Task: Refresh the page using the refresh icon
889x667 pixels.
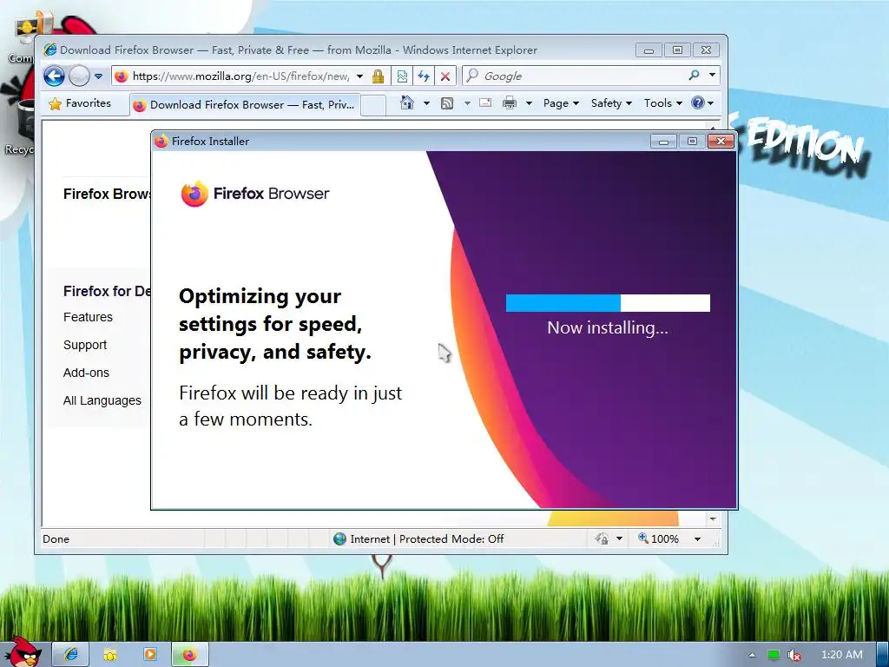Action: click(x=424, y=76)
